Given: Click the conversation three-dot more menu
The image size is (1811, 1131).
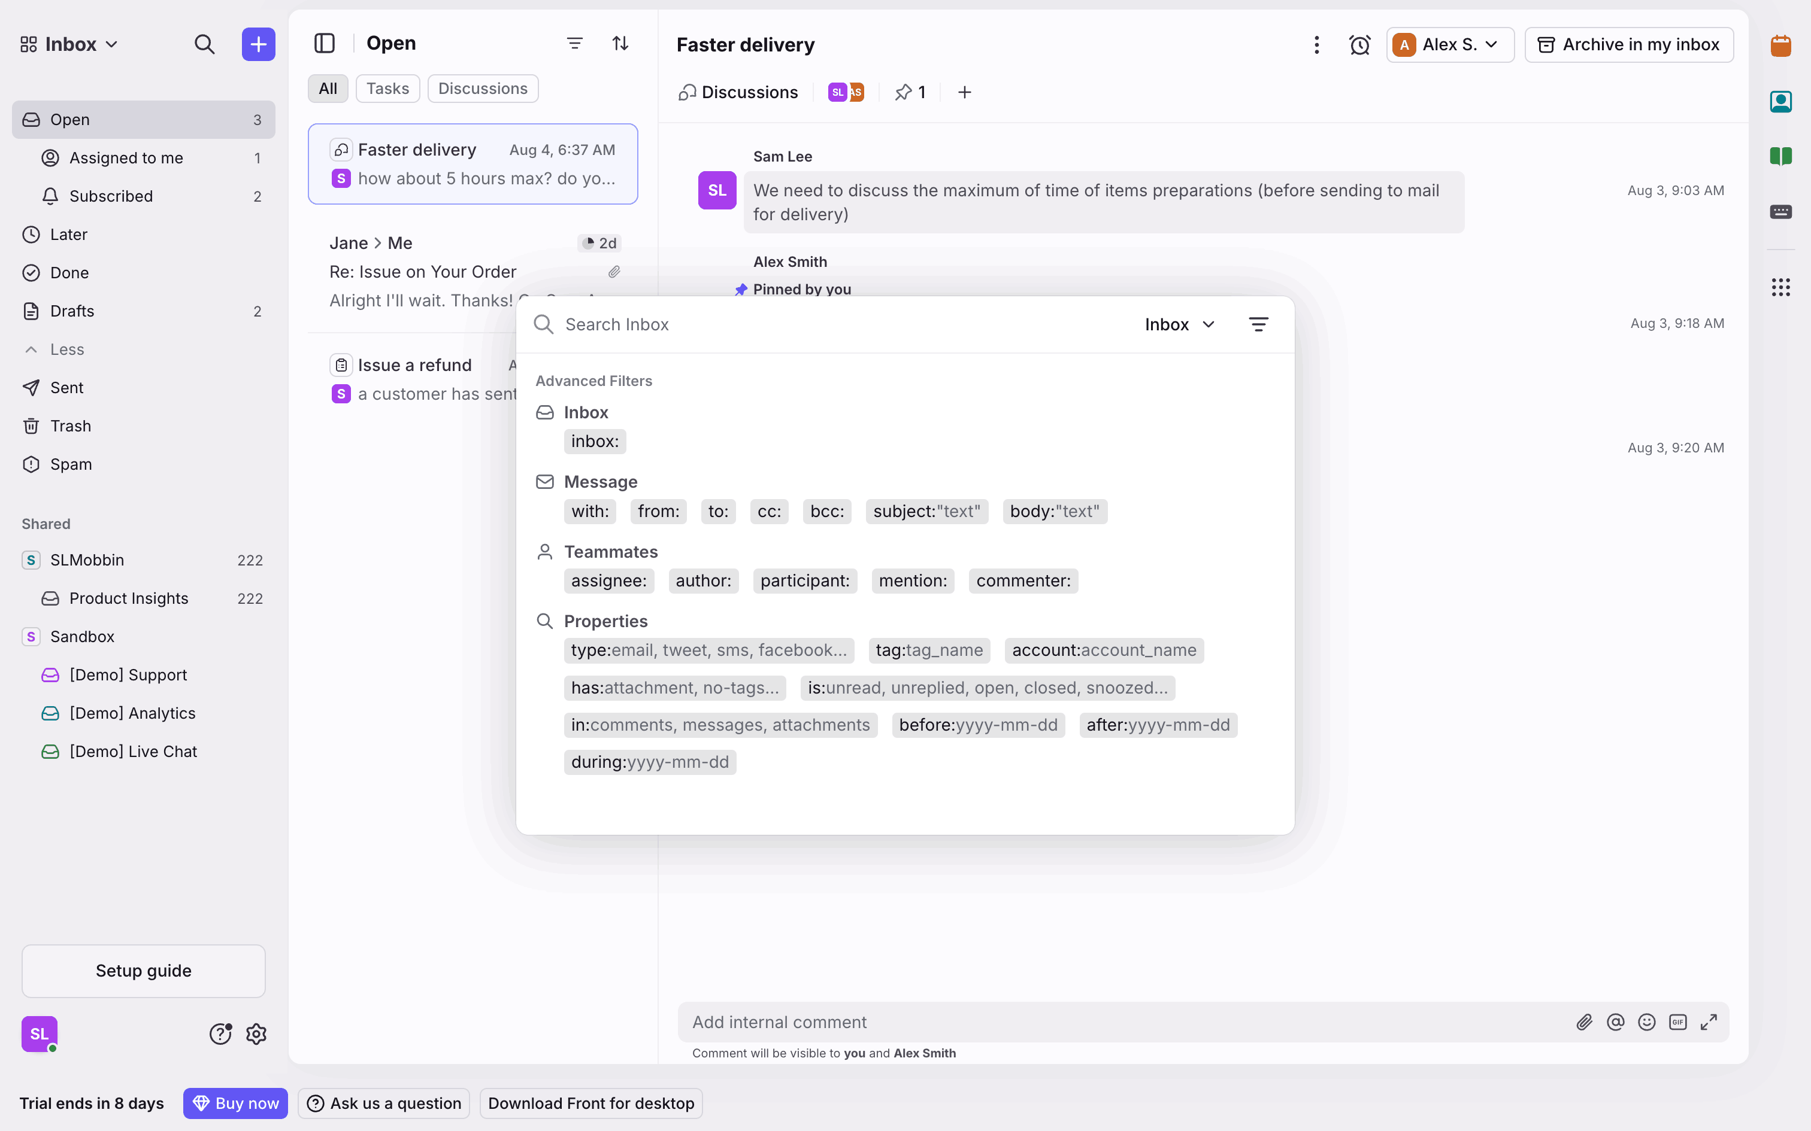Looking at the screenshot, I should click(x=1316, y=45).
